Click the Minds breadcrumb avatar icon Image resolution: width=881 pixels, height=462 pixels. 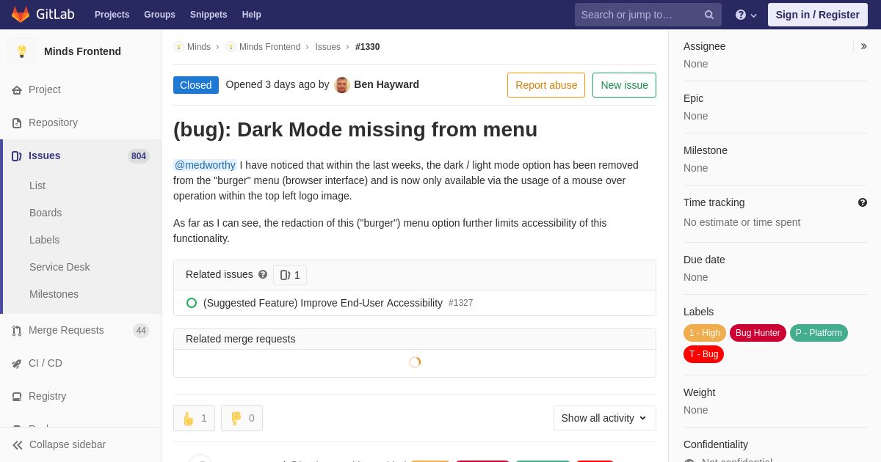click(178, 47)
